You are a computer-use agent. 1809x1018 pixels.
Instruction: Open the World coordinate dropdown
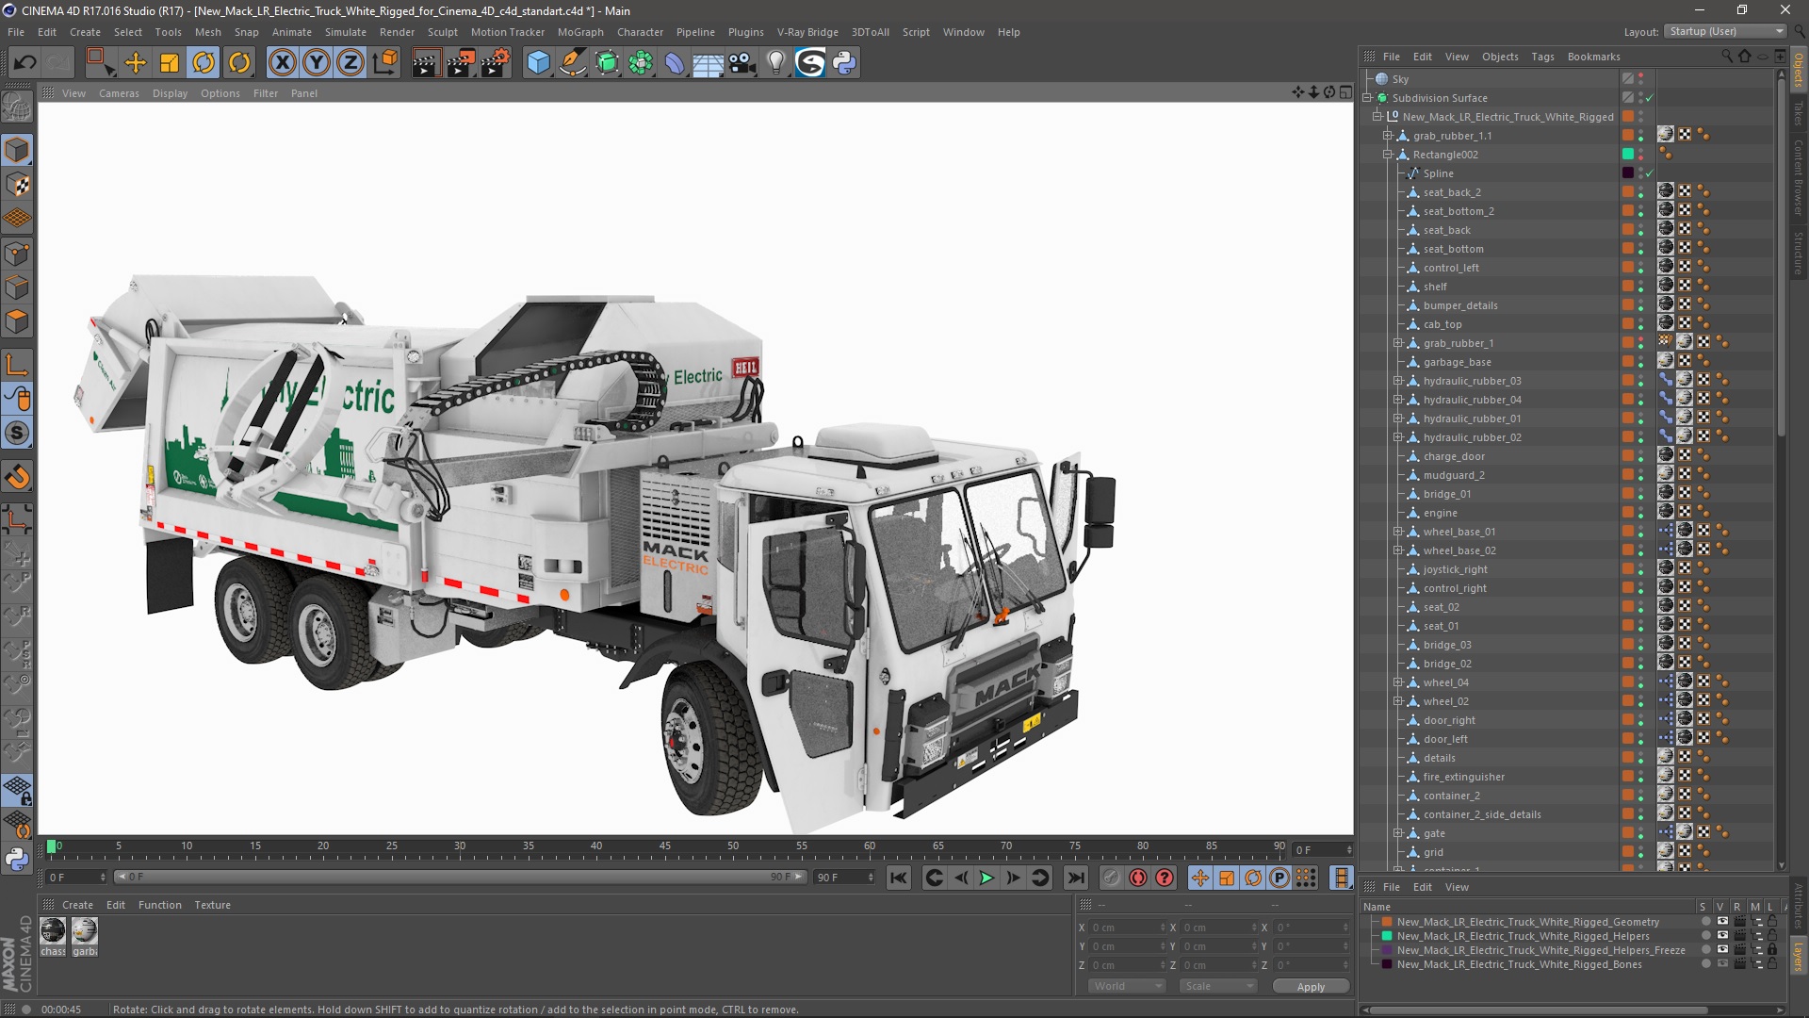(x=1128, y=986)
